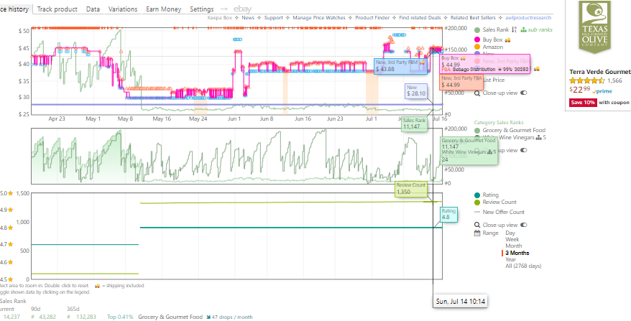Click the 47 drops / month indicator

point(230,317)
